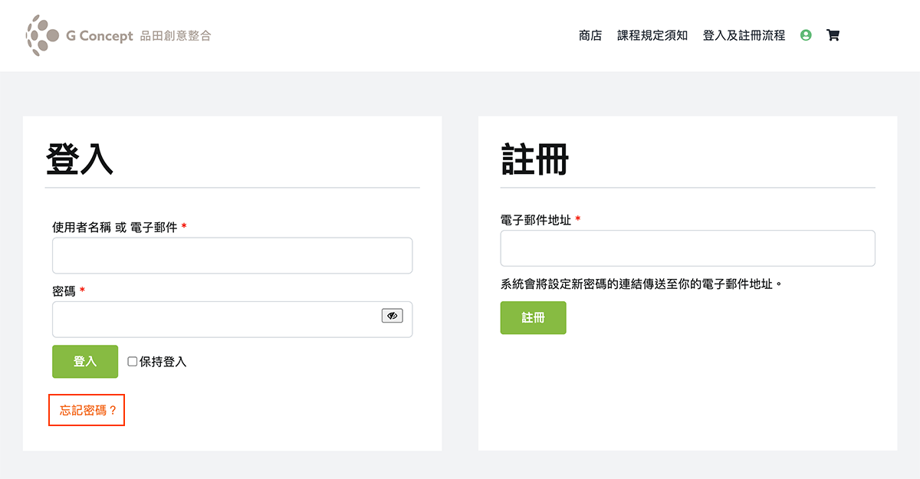Focus the 使用者名稱 或 電子郵件 input field

pyautogui.click(x=232, y=255)
